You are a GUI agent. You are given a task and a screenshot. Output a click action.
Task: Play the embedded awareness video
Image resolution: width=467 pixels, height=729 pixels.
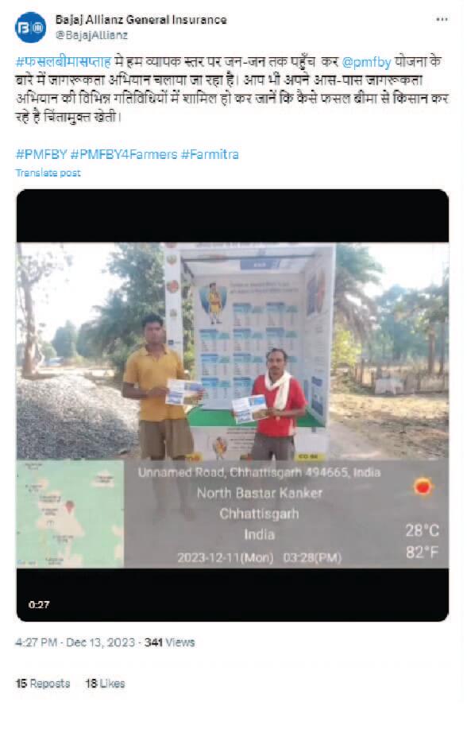click(x=233, y=405)
